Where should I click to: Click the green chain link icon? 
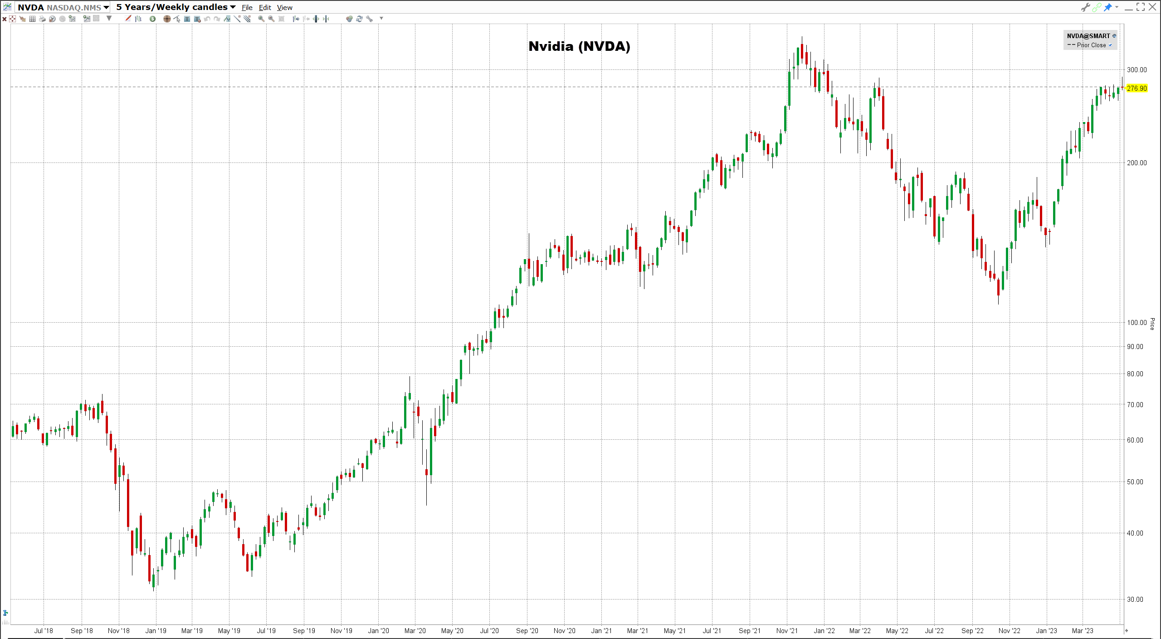1097,7
